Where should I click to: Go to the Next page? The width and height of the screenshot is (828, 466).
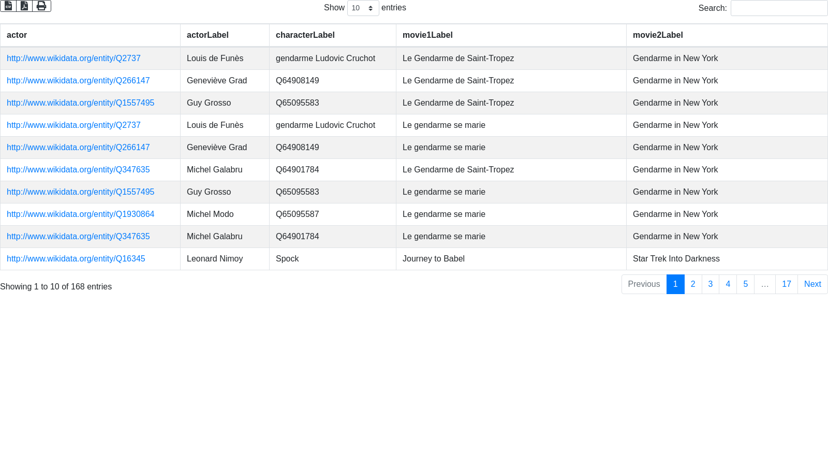click(x=812, y=284)
